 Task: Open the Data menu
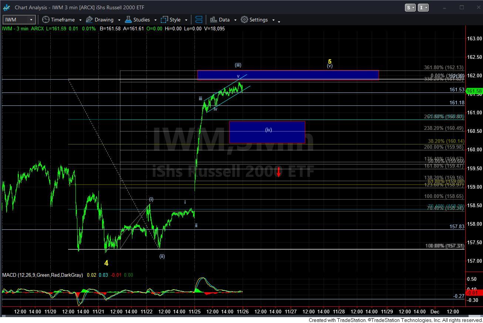(220, 20)
